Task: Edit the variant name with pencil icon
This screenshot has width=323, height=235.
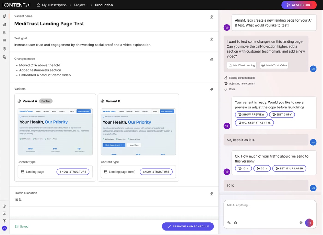Action: coord(211,17)
